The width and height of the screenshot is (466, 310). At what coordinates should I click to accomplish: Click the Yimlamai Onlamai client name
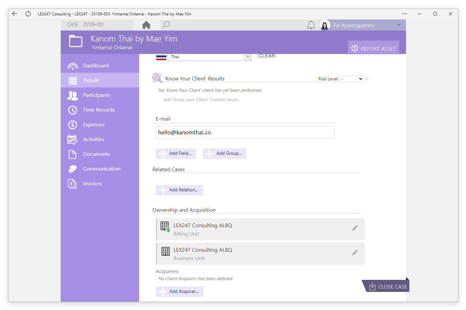point(112,48)
